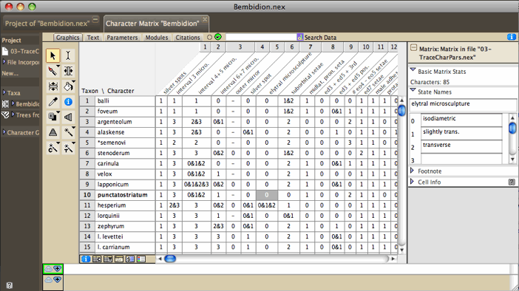Viewport: 519px width, 291px height.
Task: Click the upper minus cloud icon
Action: point(49,269)
